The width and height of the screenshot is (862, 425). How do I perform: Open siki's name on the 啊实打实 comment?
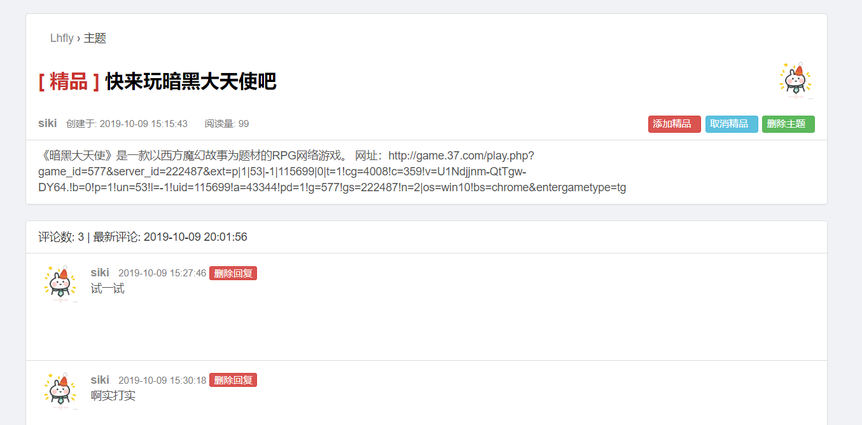pos(100,380)
